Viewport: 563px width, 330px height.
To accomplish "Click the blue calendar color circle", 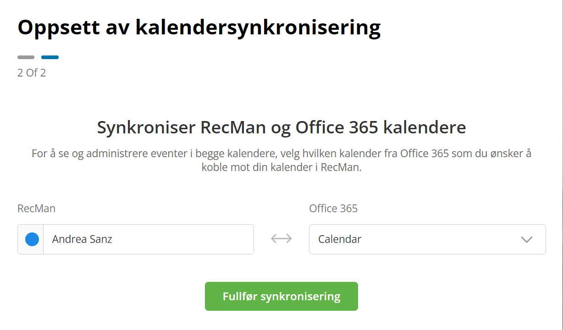I will pyautogui.click(x=32, y=239).
